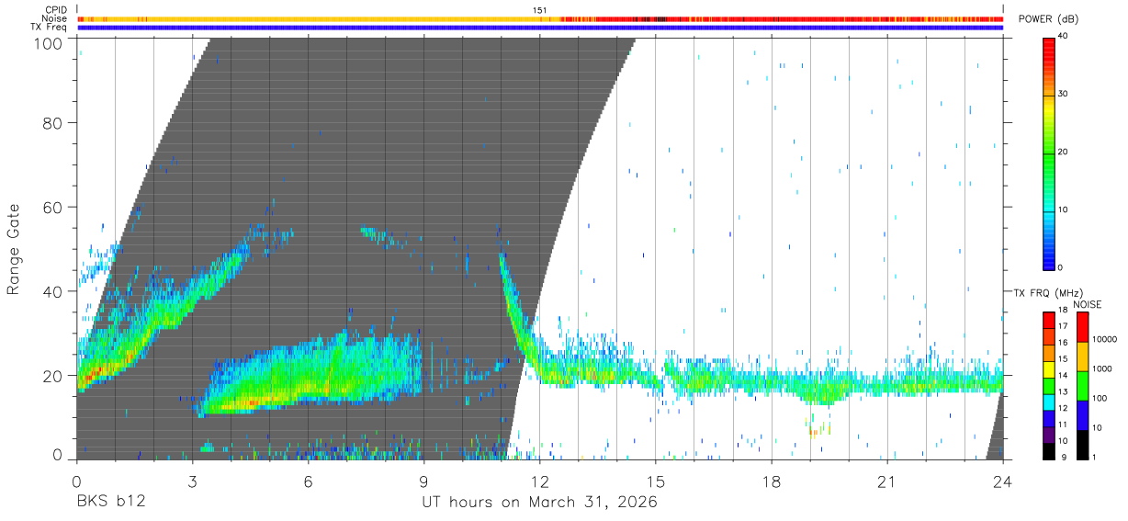Image resolution: width=1128 pixels, height=521 pixels.
Task: Click the y-axis tick label 100
Action: point(49,43)
